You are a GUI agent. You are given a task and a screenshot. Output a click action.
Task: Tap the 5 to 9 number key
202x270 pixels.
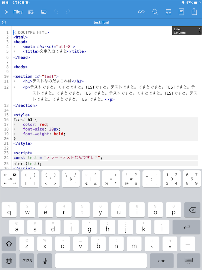pos(192,179)
